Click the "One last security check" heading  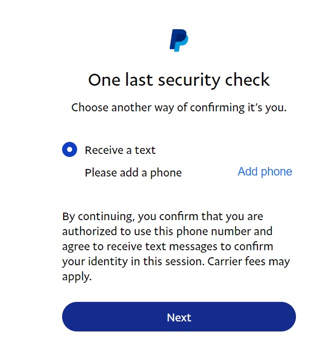179,80
